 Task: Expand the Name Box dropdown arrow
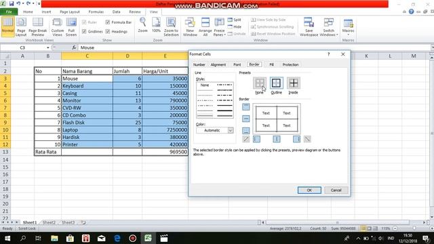(x=48, y=47)
